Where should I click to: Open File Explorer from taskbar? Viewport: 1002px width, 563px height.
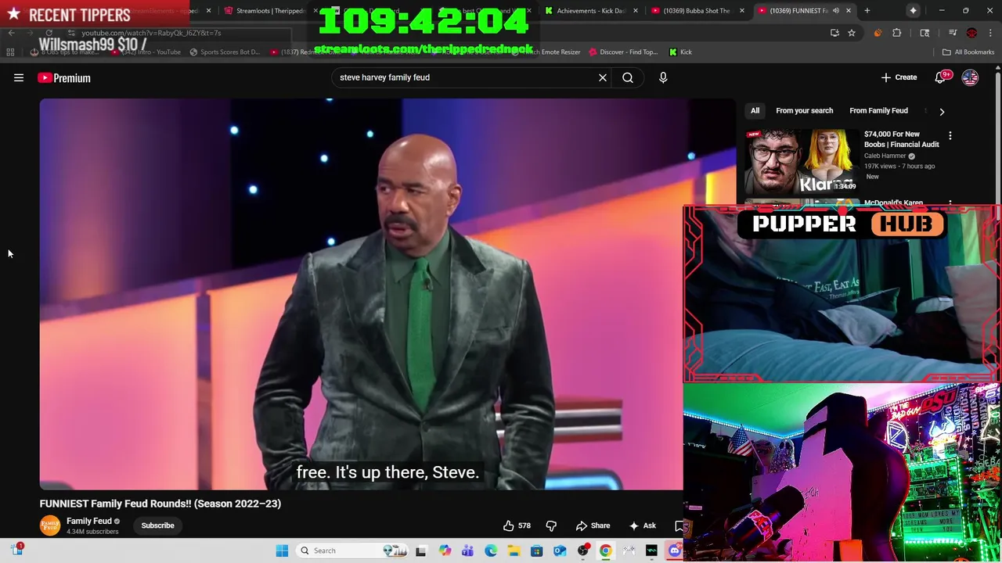(x=514, y=550)
